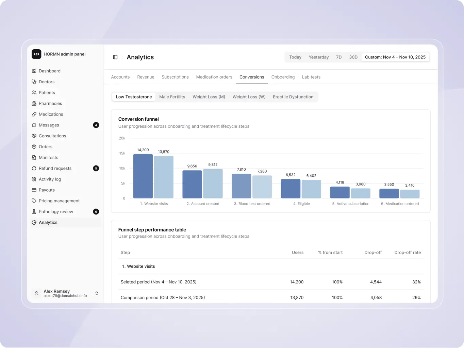Click the Orders box icon
Image resolution: width=464 pixels, height=348 pixels.
tap(34, 147)
